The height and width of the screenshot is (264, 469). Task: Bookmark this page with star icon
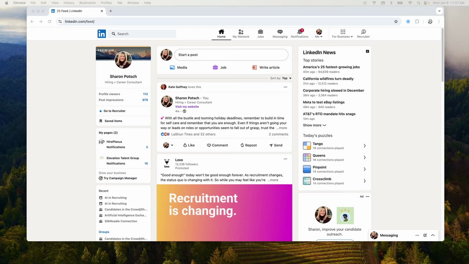pyautogui.click(x=396, y=22)
